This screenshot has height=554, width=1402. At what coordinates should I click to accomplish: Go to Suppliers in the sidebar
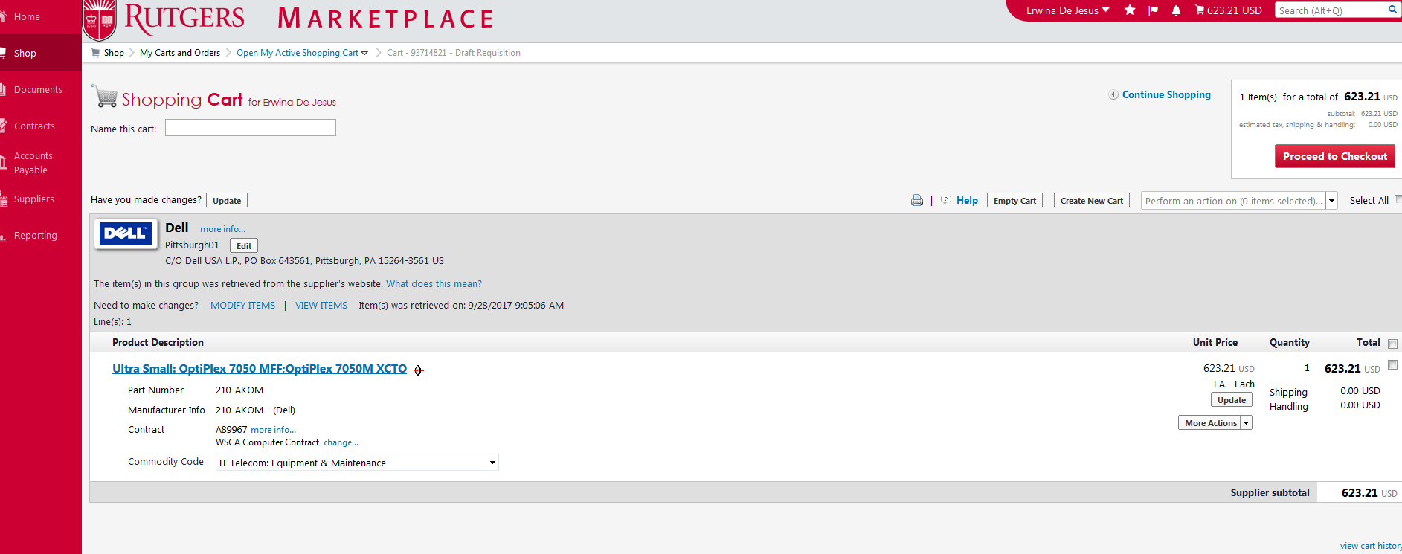coord(33,199)
